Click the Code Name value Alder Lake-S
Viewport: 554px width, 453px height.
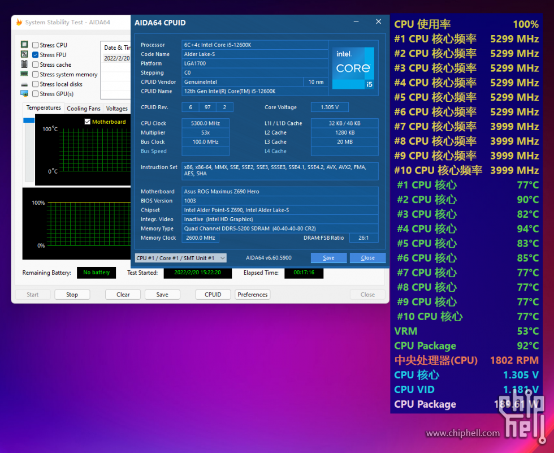[255, 54]
